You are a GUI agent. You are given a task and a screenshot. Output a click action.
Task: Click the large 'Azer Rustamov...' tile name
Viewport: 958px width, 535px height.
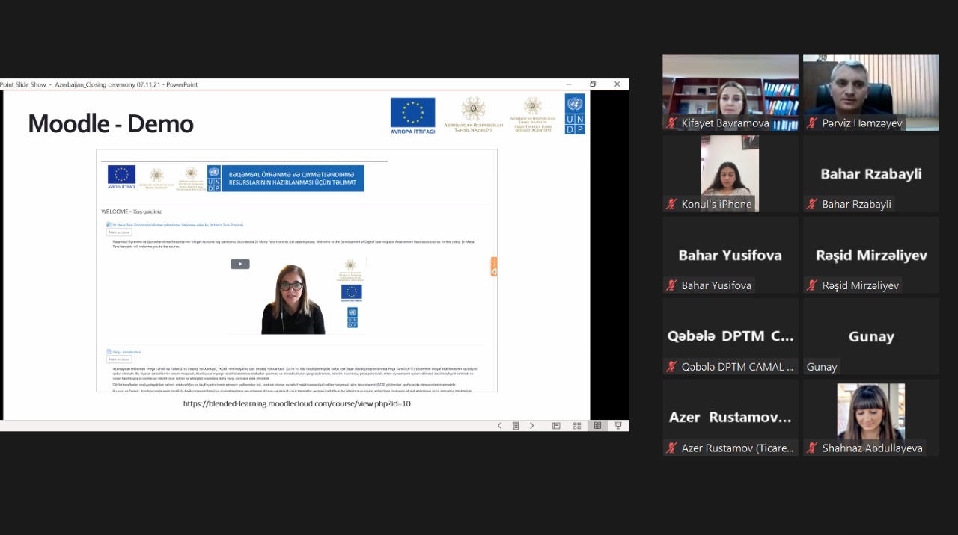(730, 418)
